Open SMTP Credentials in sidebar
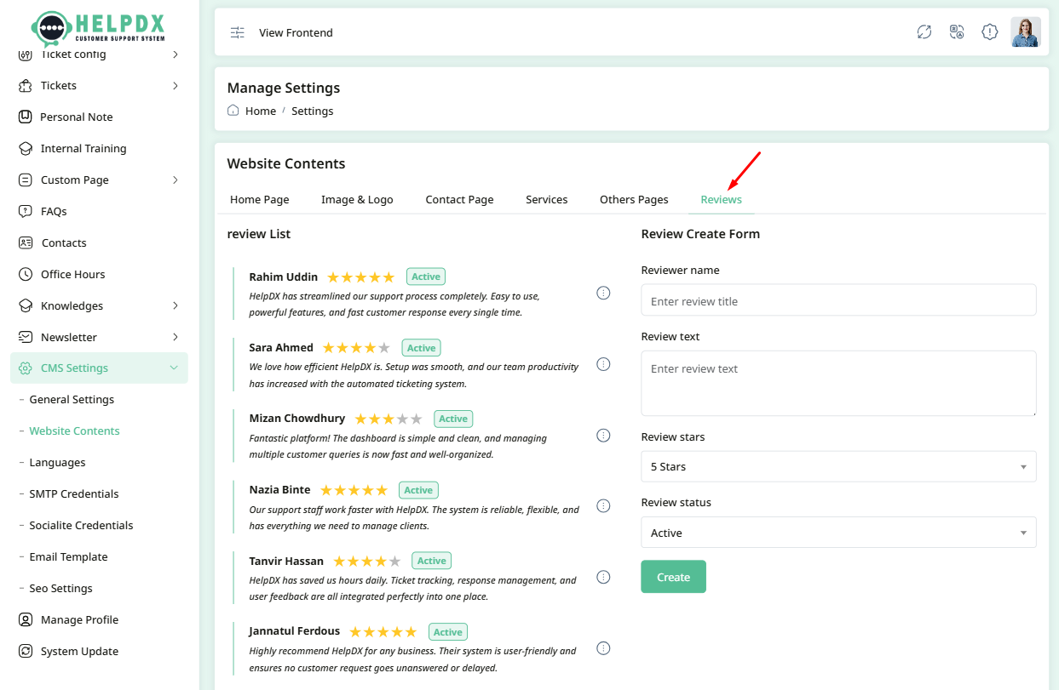This screenshot has width=1059, height=690. [x=74, y=493]
